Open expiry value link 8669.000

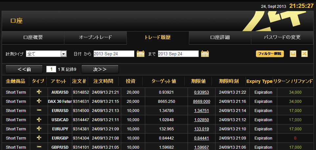pyautogui.click(x=202, y=102)
